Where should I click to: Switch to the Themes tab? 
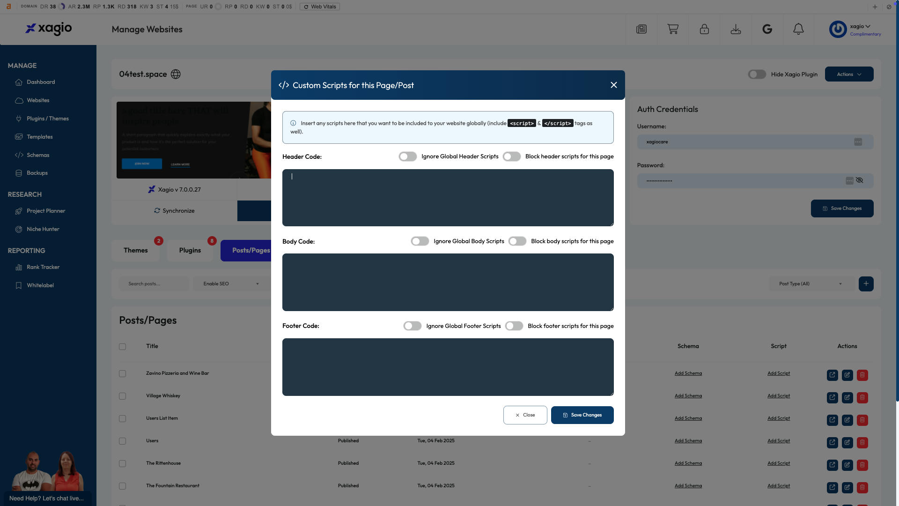[x=135, y=250]
